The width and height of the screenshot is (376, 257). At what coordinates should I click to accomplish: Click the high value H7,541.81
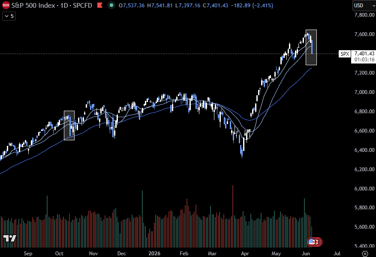tap(160, 5)
